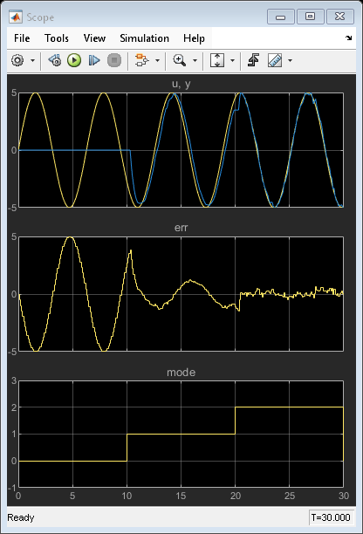Screen dimensions: 363x534
Task: Run the simulation with the green play button
Action: tap(74, 60)
